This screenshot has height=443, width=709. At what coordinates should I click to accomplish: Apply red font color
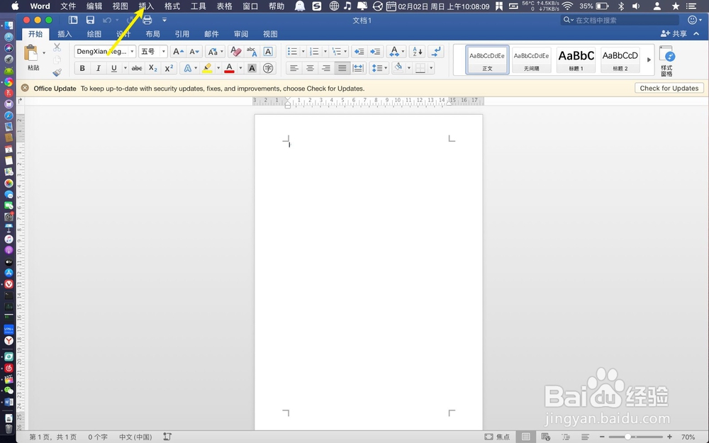[x=230, y=68]
